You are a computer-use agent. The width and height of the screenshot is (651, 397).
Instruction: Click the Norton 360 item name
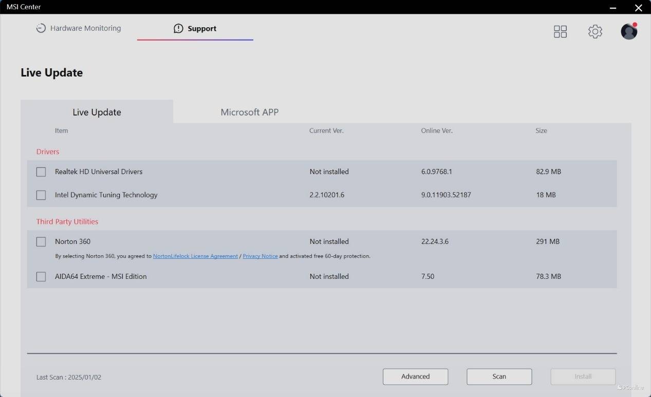click(72, 241)
